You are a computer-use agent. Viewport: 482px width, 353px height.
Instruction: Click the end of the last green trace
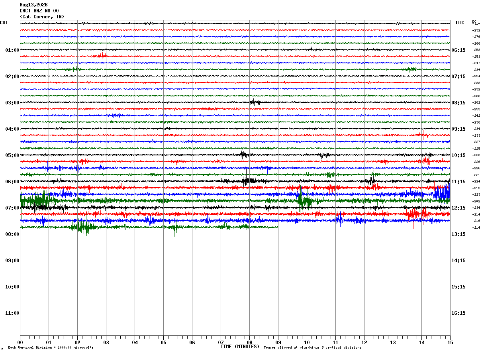277,227
